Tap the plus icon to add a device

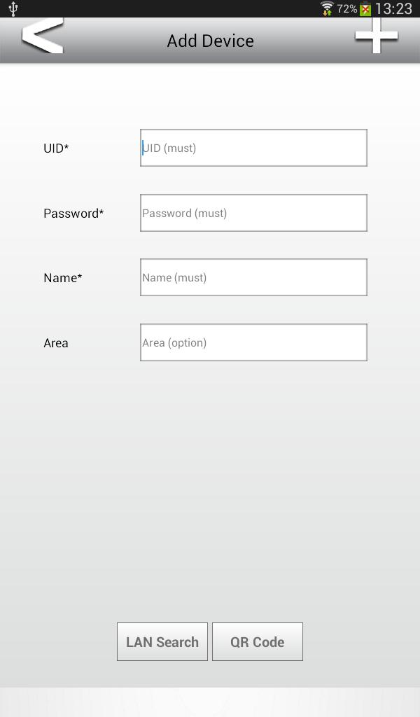[x=377, y=35]
